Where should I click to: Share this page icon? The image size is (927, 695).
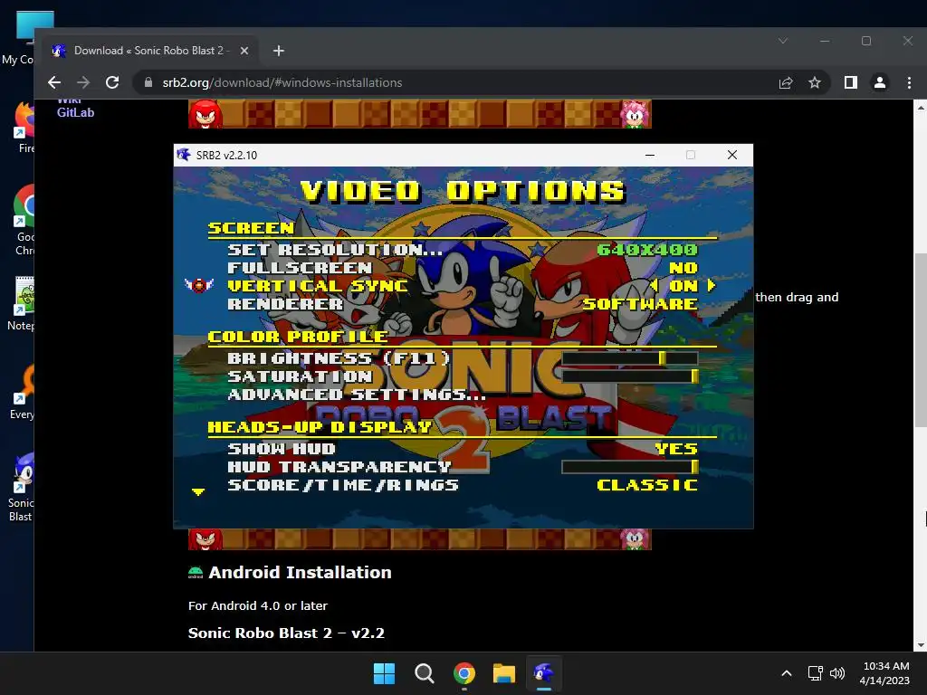pyautogui.click(x=786, y=82)
